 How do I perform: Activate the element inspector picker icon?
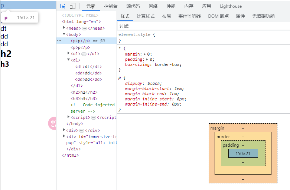point(63,6)
